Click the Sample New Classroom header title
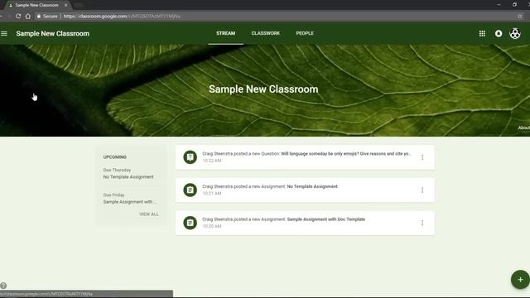 [53, 33]
